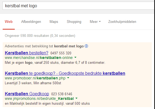Image resolution: width=155 pixels, height=109 pixels.
Task: Click 'Advertenties met betrekking tot' label
Action: [29, 46]
